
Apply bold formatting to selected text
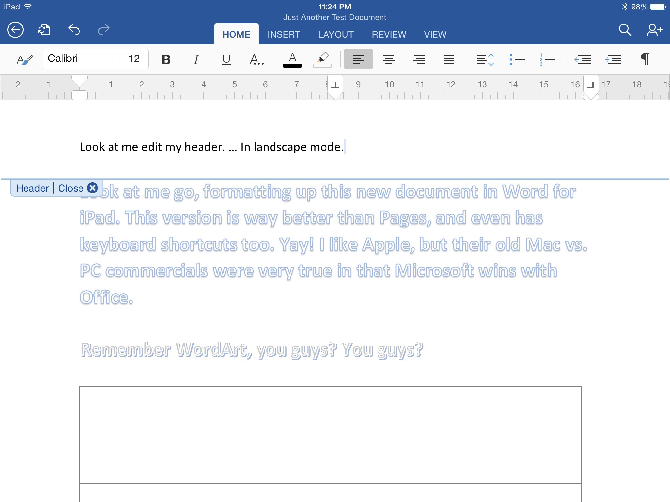[x=166, y=59]
